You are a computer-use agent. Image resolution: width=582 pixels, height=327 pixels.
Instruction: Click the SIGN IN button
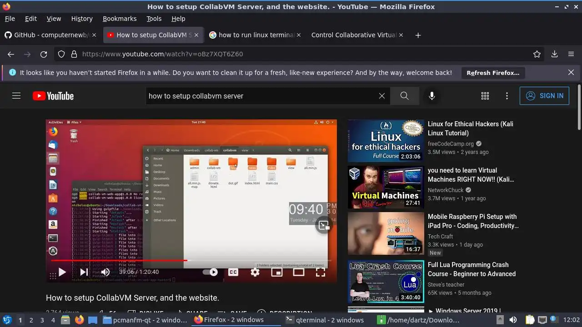click(x=544, y=96)
